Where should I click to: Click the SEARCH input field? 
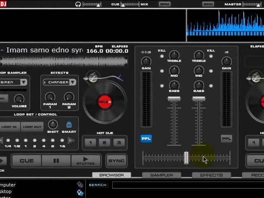pyautogui.click(x=188, y=185)
